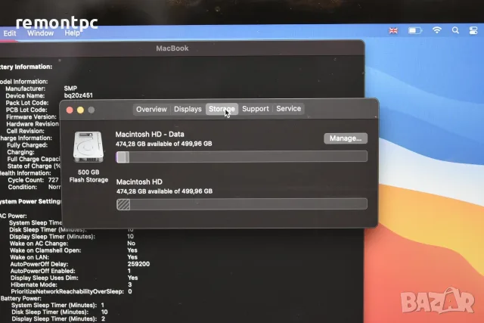The height and width of the screenshot is (323, 484).
Task: Select the "Macintosh HD - Data" volume name
Action: [150, 135]
